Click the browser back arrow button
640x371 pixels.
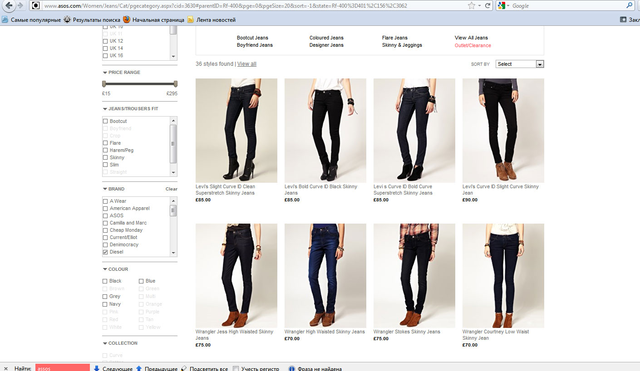pyautogui.click(x=9, y=6)
